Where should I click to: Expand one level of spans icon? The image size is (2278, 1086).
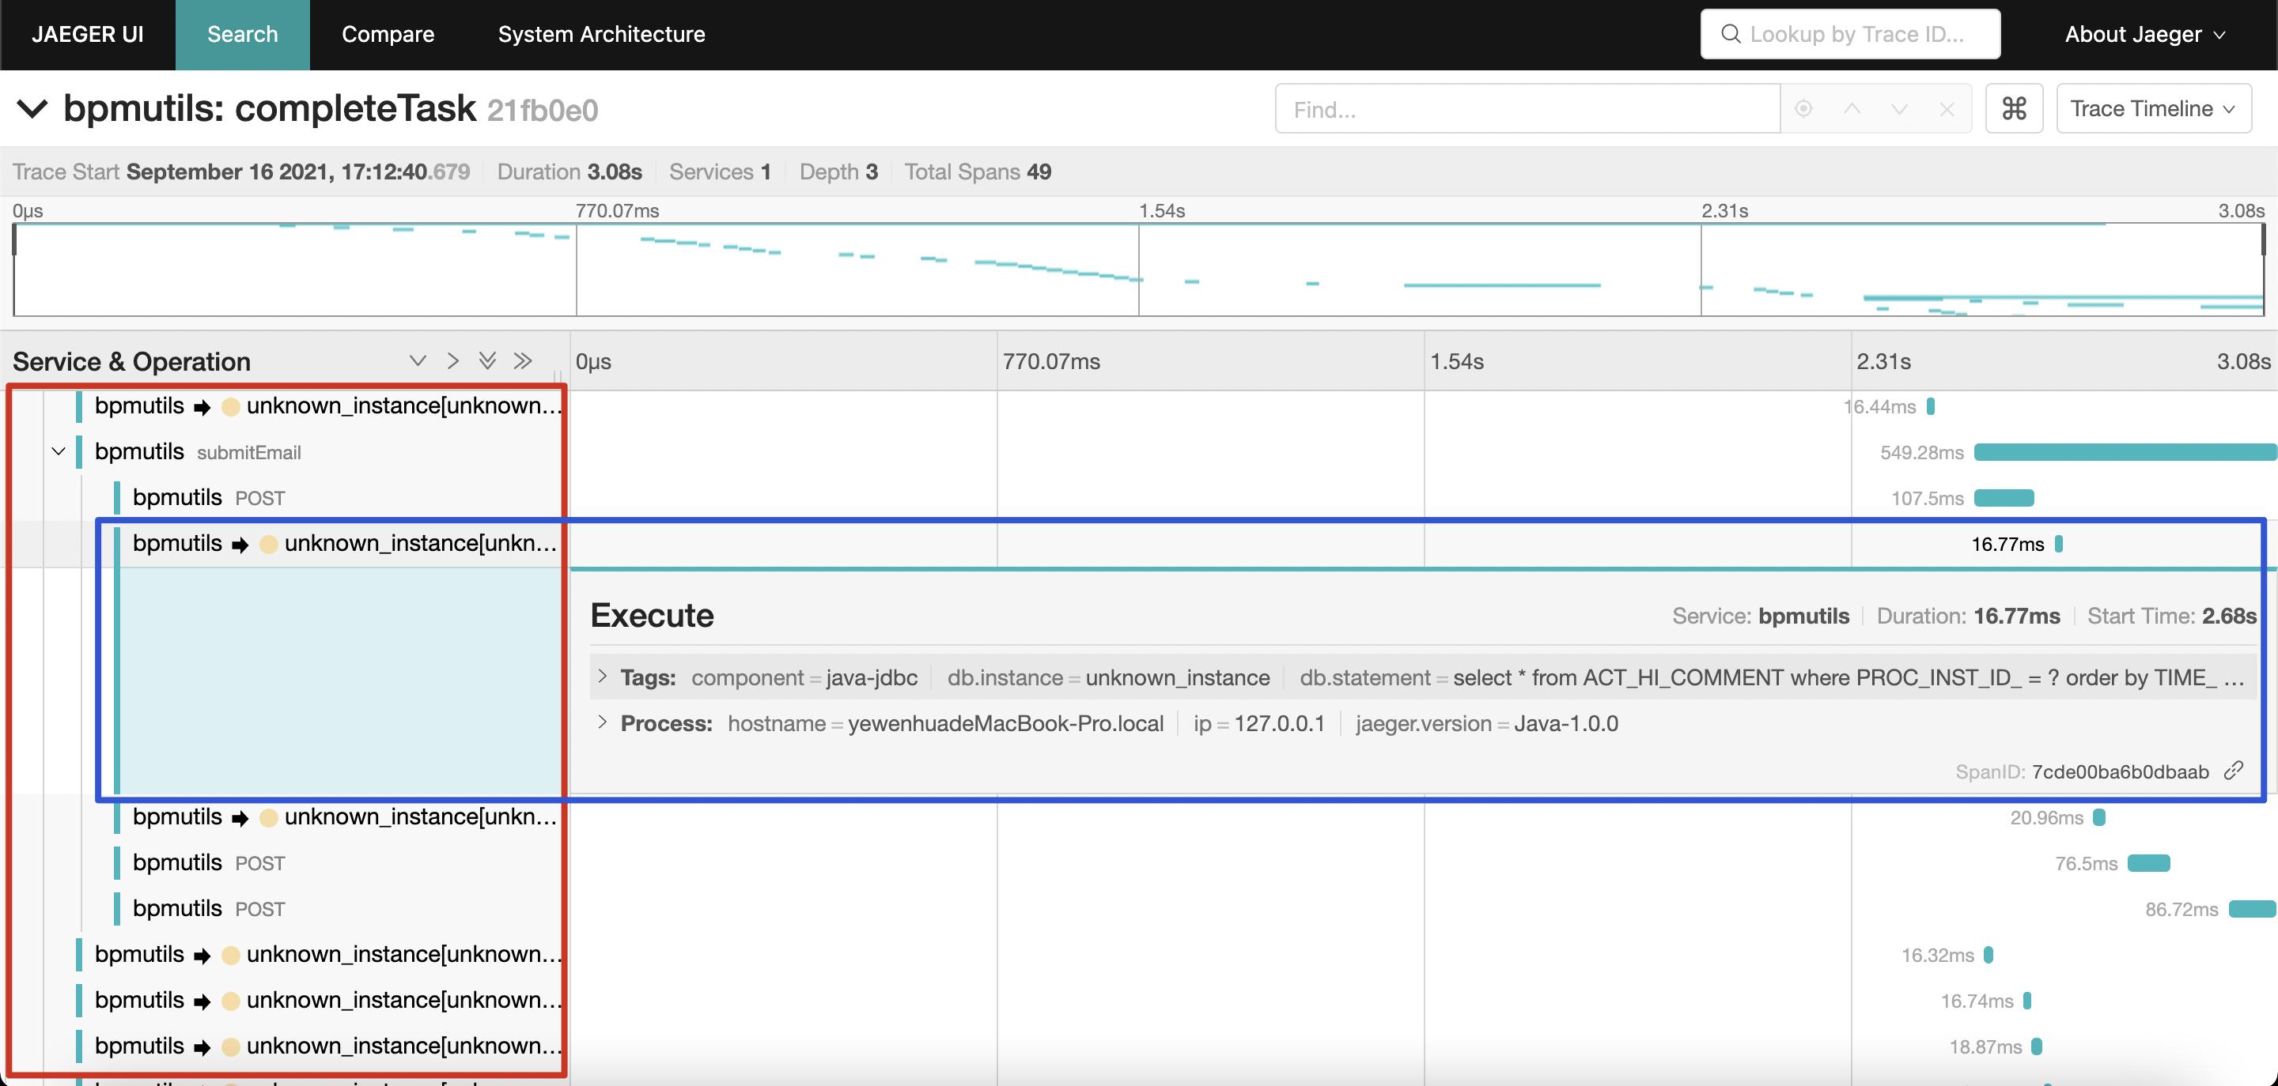(x=418, y=360)
